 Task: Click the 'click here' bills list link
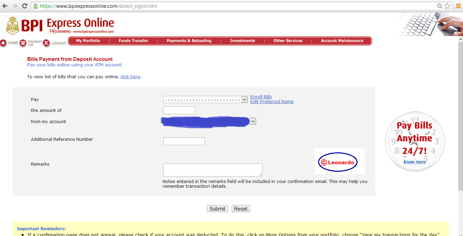(130, 77)
